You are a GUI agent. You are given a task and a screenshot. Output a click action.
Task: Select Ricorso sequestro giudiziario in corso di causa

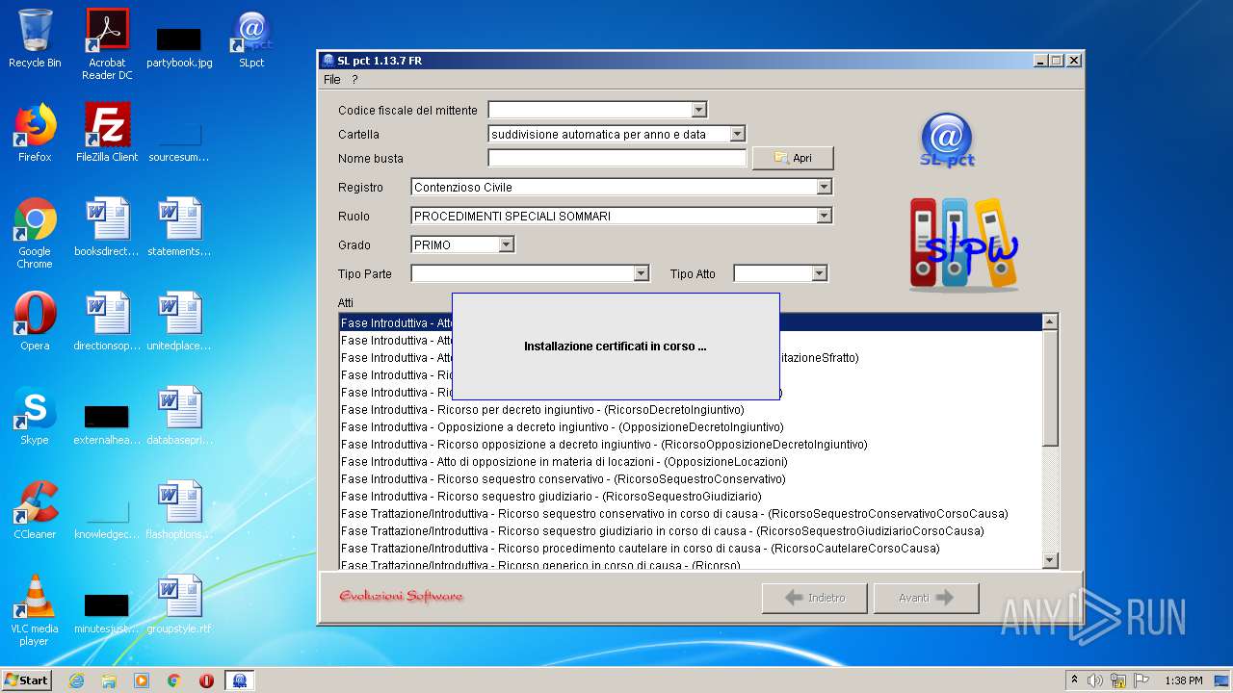tap(691, 531)
